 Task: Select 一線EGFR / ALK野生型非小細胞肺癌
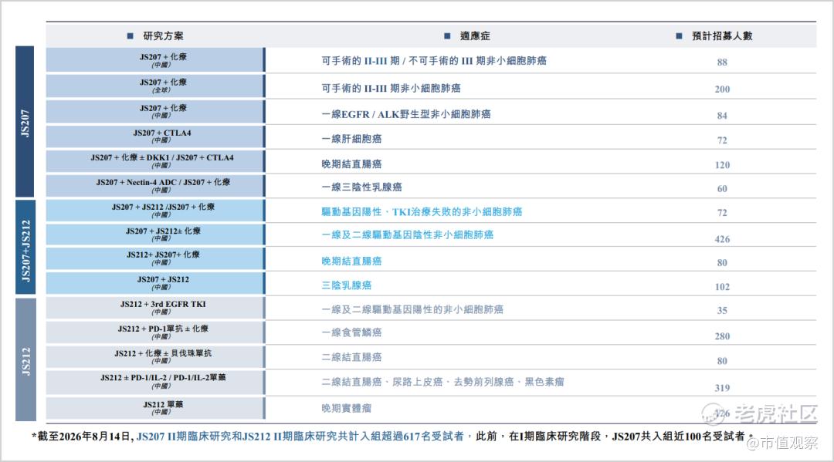(x=406, y=113)
